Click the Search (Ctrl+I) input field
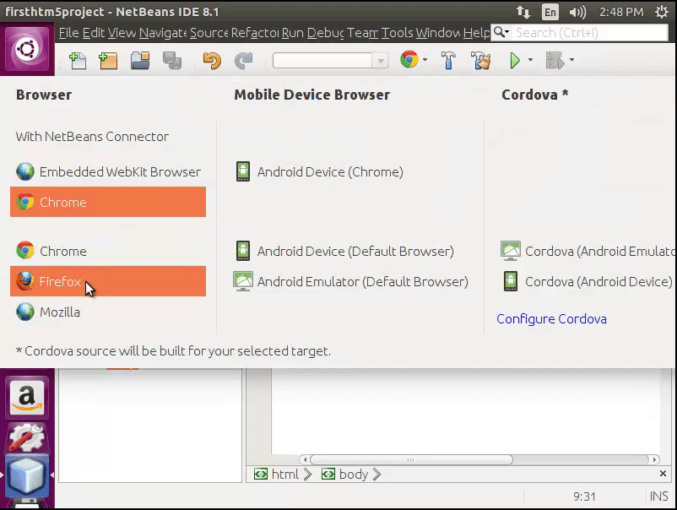Viewport: 677px width, 510px height. click(590, 32)
